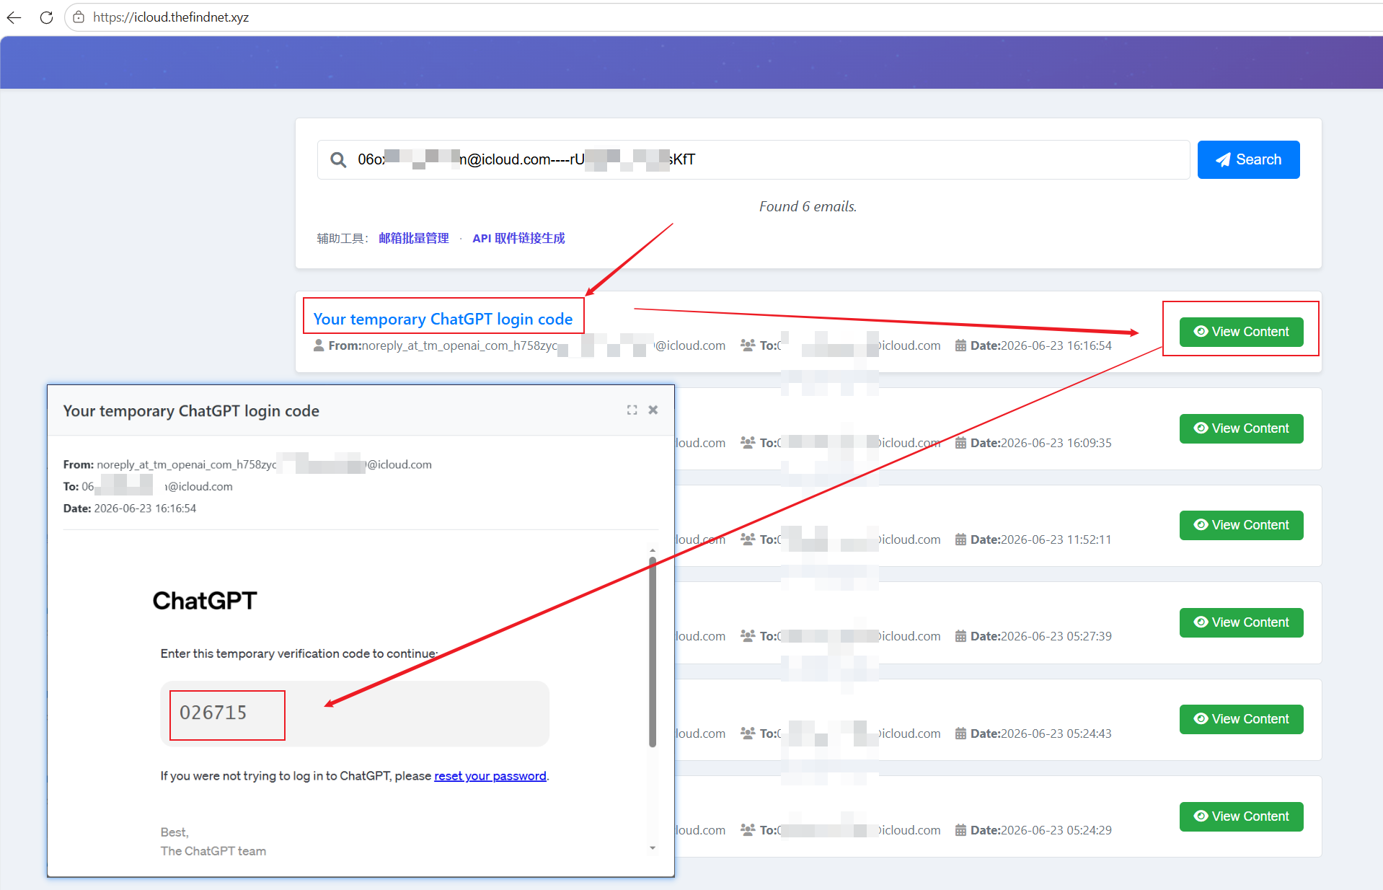Screen dimensions: 1383x890
Task: Click the sender person icon in the first email
Action: (x=319, y=345)
